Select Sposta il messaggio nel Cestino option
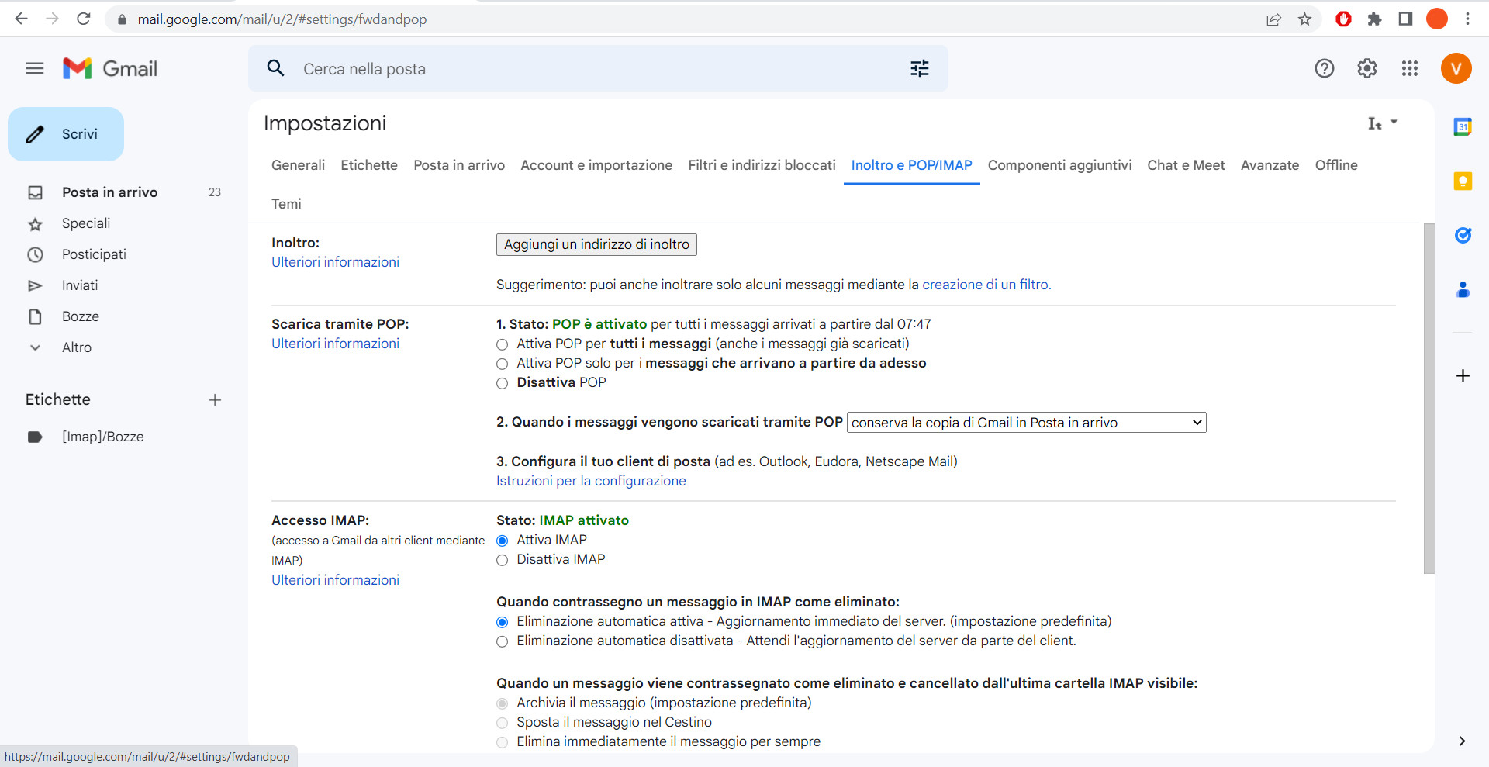Screen dimensions: 1489x767 [x=502, y=722]
